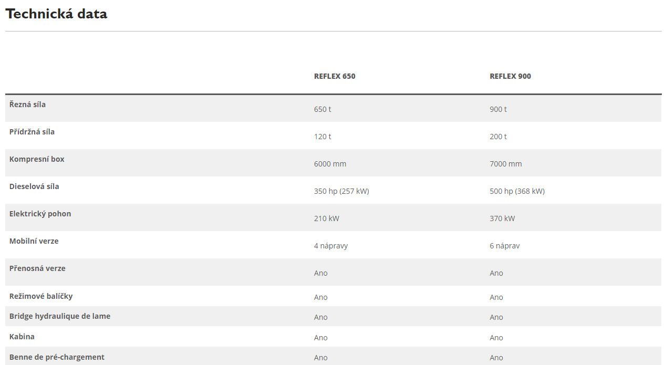Click the 6000 mm value
Image resolution: width=665 pixels, height=365 pixels.
tap(330, 164)
